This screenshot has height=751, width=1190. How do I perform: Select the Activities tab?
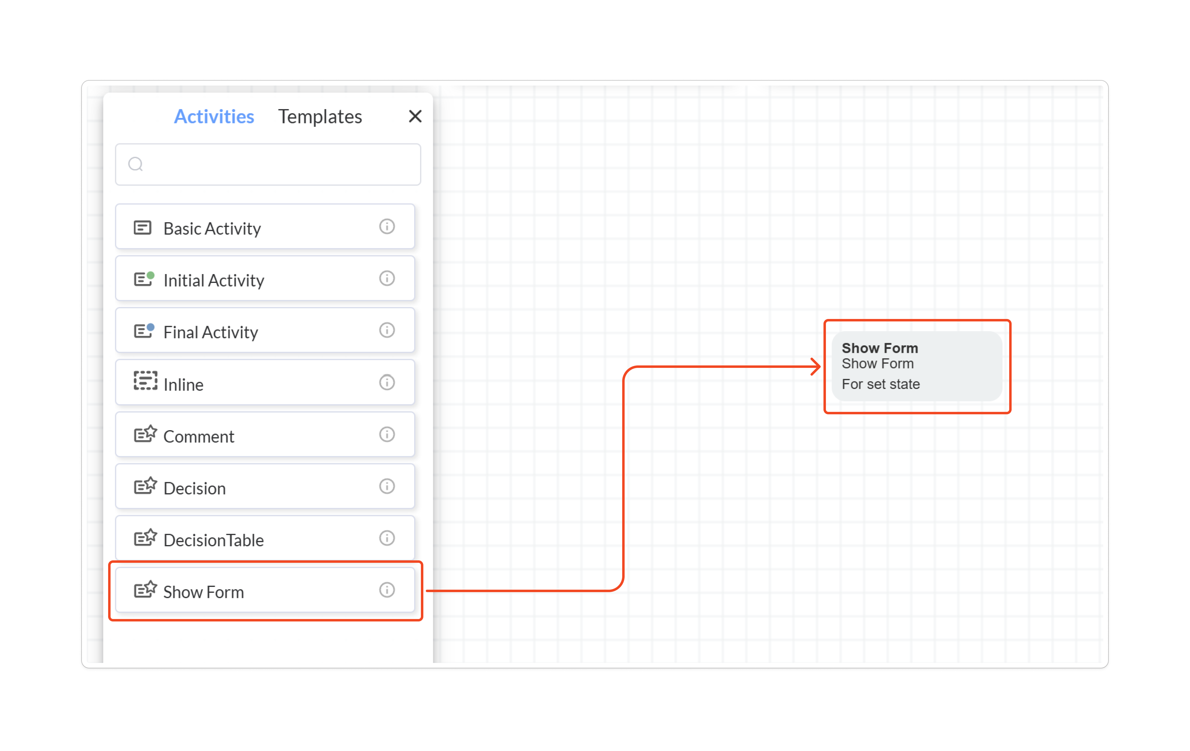[x=214, y=117]
